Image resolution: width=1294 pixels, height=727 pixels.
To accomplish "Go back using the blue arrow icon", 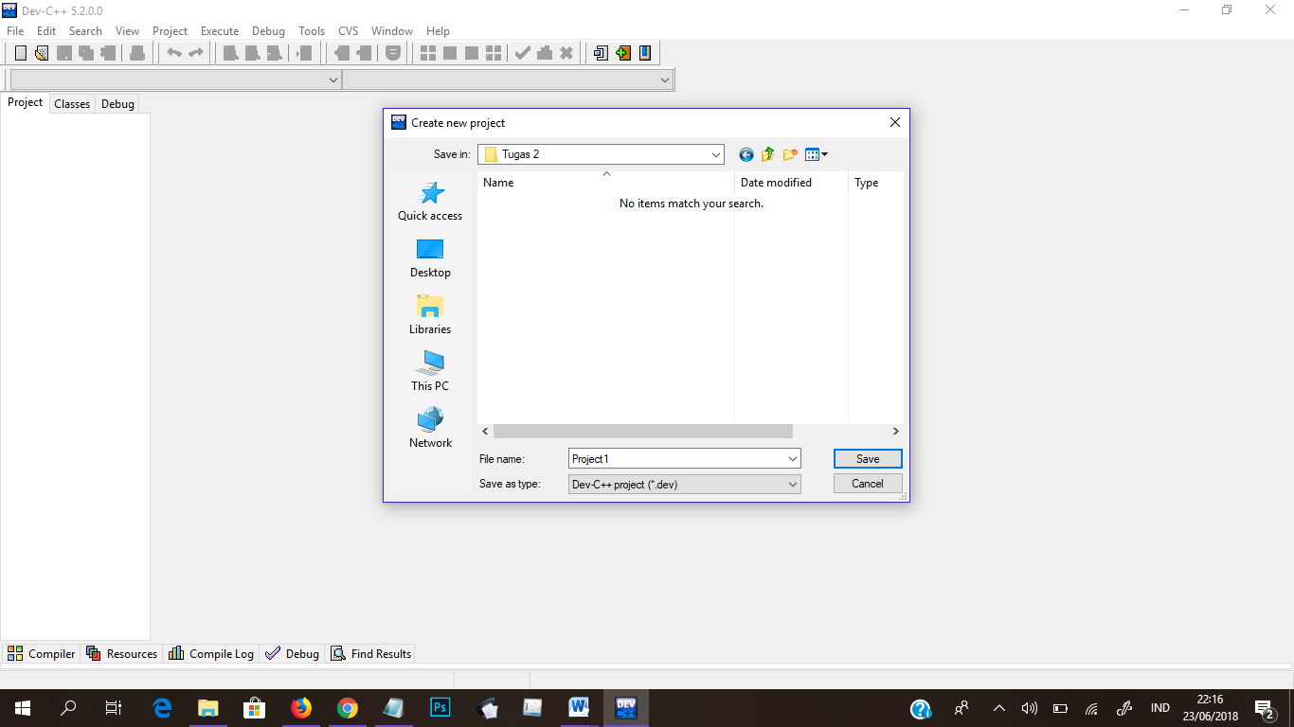I will click(x=746, y=154).
